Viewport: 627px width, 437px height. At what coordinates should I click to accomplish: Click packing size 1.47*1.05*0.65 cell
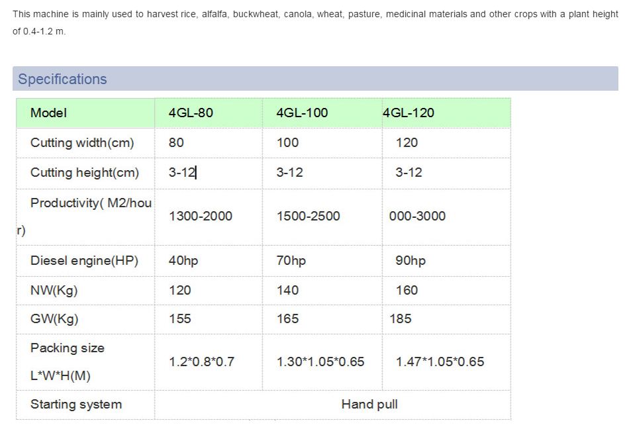click(440, 362)
